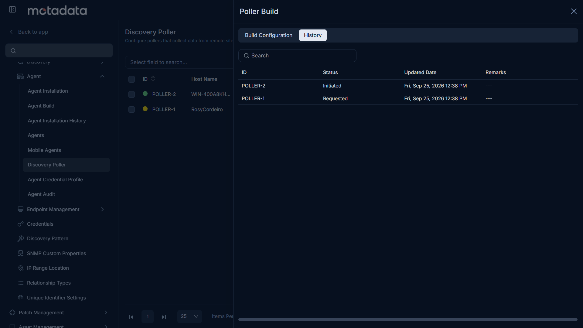Click RosyCordeiro host name cell
583x328 pixels.
pos(207,109)
